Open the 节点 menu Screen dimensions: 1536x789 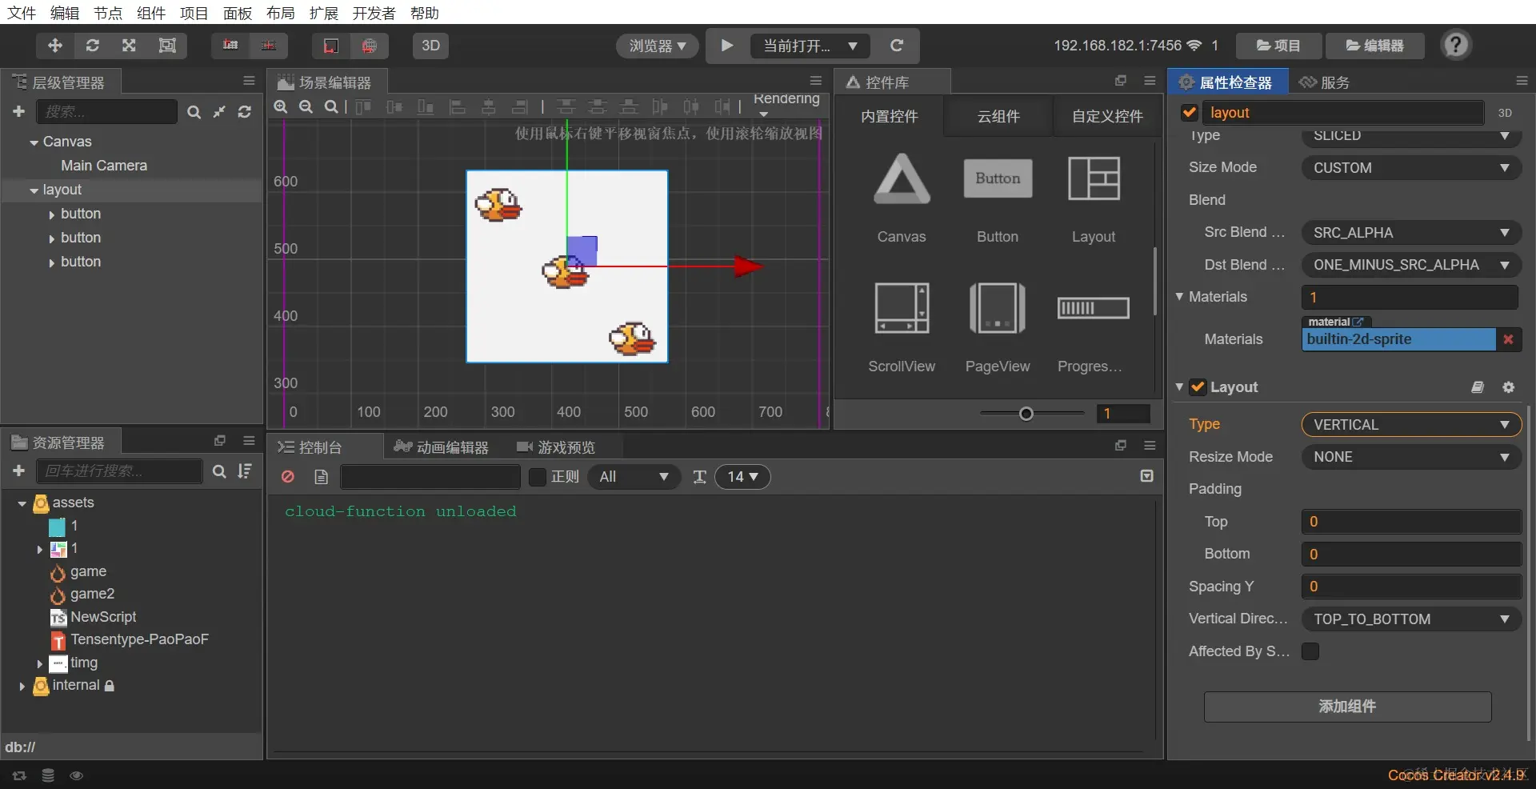coord(108,13)
